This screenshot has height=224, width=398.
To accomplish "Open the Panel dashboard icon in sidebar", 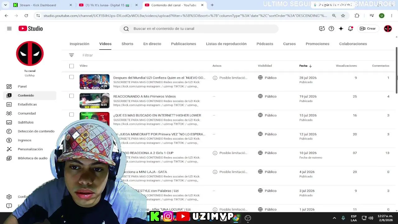I will click(9, 86).
